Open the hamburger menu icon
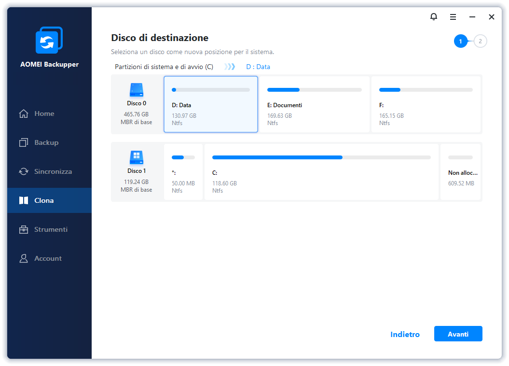 453,17
